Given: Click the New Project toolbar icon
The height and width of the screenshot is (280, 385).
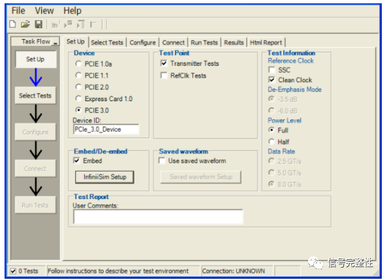Looking at the screenshot, I should tap(12, 24).
